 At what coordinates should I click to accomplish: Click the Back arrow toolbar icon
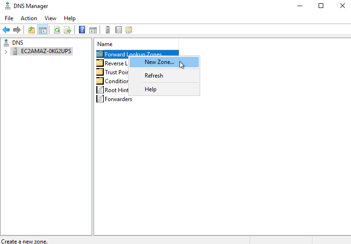6,30
